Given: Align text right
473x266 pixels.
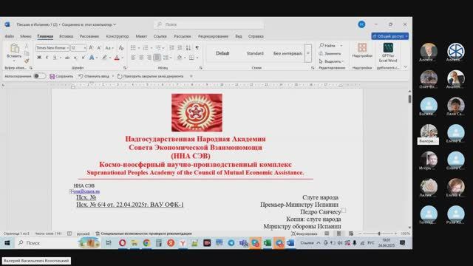Looking at the screenshot, I should click(x=149, y=58).
